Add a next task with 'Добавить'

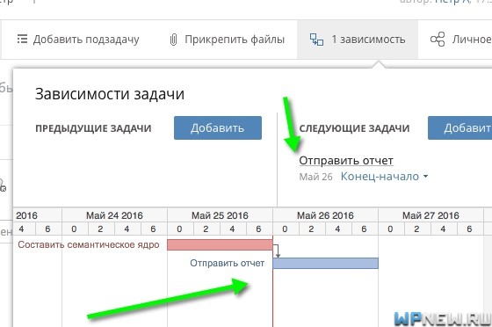click(x=459, y=128)
